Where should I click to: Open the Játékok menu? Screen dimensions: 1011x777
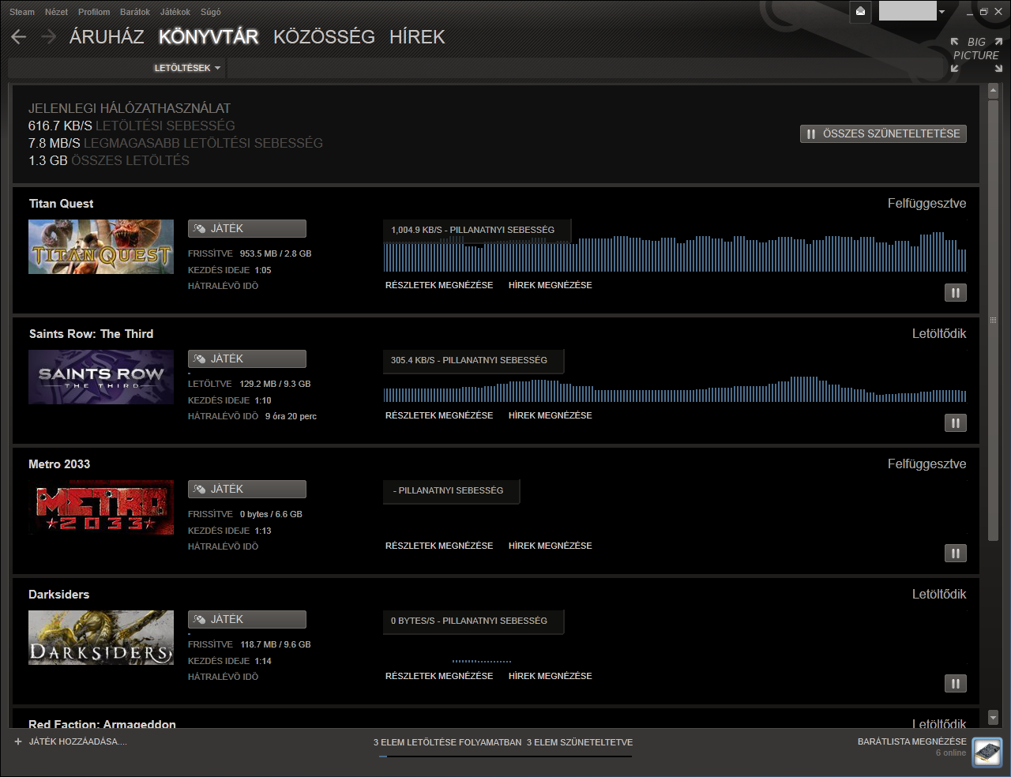pos(175,12)
